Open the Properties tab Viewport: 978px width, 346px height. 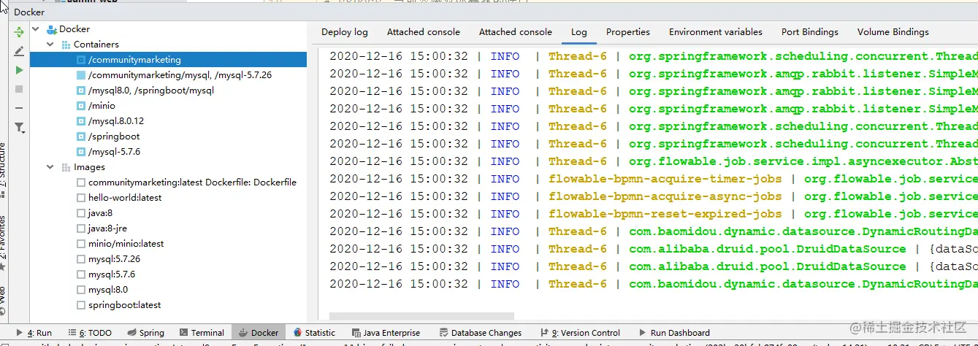tap(628, 32)
